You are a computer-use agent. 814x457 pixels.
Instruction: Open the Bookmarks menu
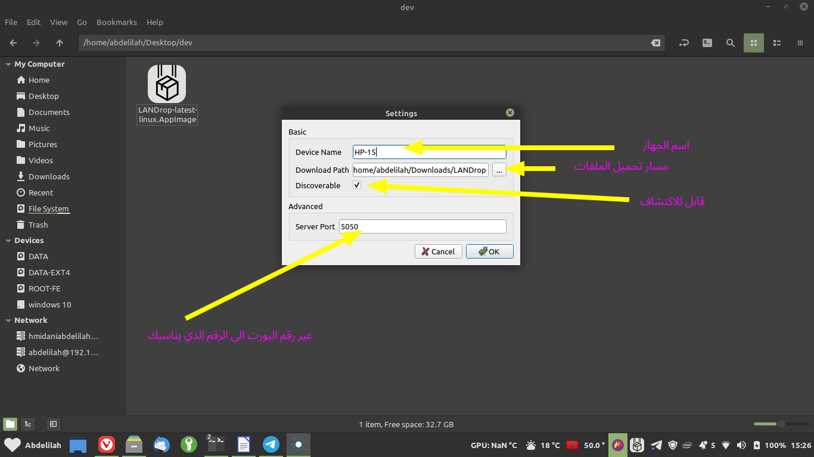[x=116, y=22]
